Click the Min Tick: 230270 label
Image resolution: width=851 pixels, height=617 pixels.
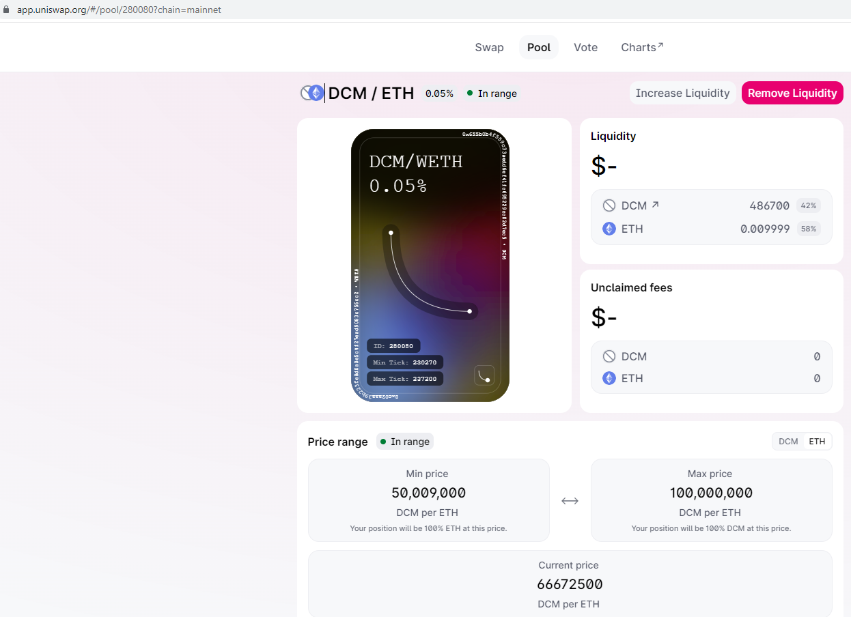click(405, 362)
